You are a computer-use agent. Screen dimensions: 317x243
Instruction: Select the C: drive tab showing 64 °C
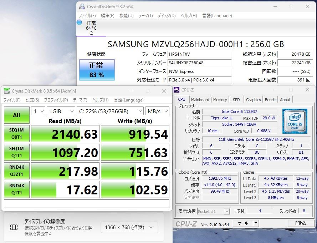coord(91,28)
